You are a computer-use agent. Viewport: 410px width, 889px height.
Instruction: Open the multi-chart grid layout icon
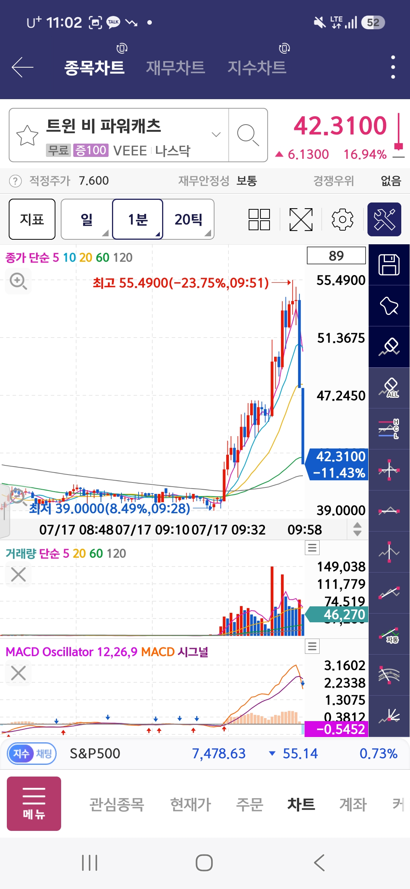[259, 220]
